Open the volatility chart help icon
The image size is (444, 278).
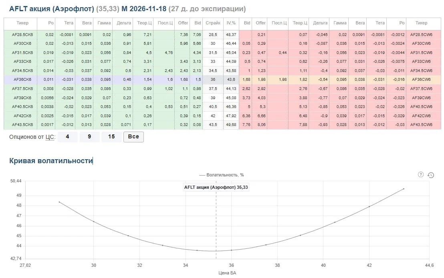tap(420, 174)
